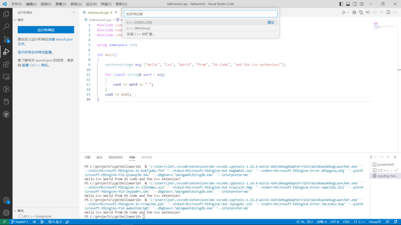
Task: Open the run button dropdown arrow
Action: coord(348,12)
